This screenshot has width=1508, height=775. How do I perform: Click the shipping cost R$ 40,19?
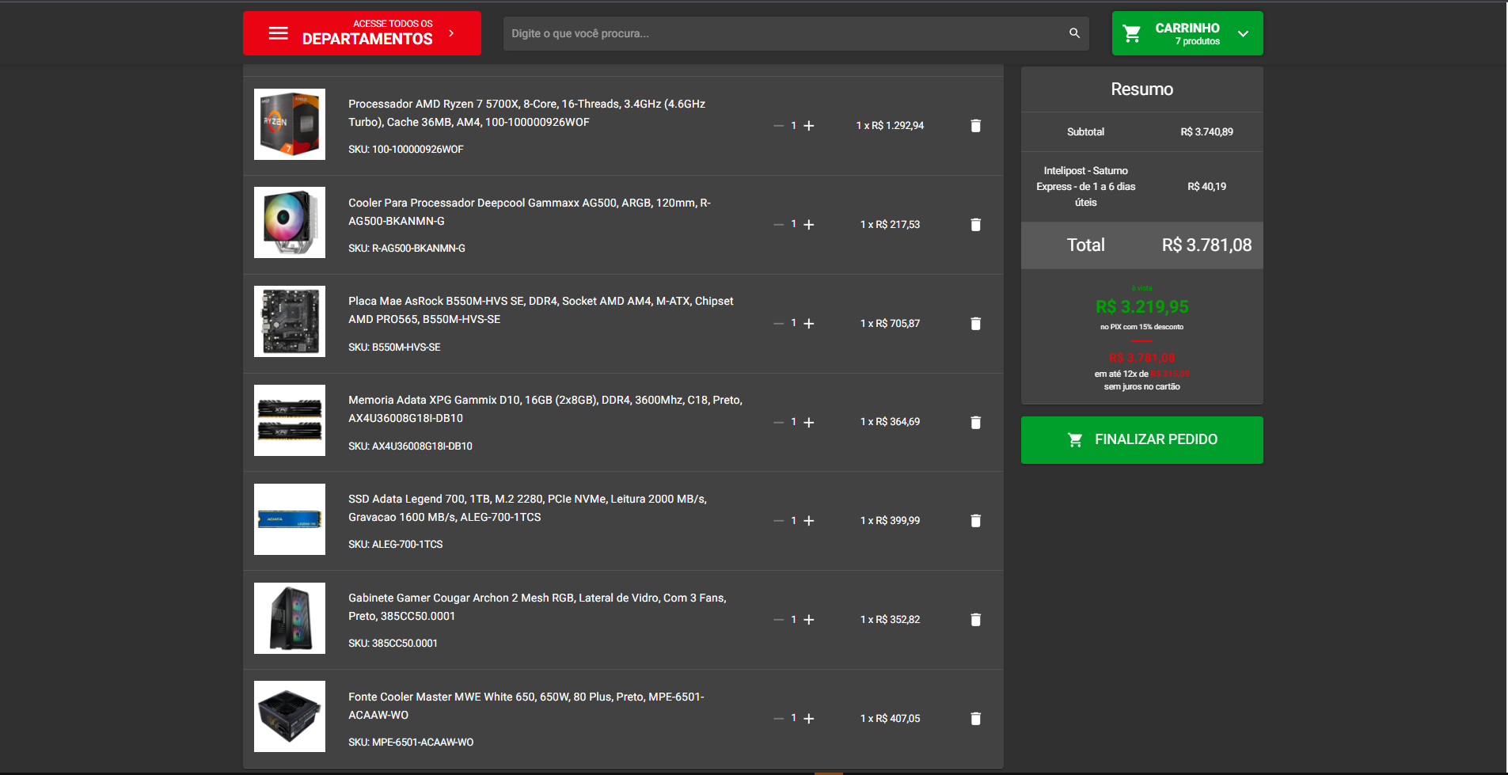tap(1206, 187)
